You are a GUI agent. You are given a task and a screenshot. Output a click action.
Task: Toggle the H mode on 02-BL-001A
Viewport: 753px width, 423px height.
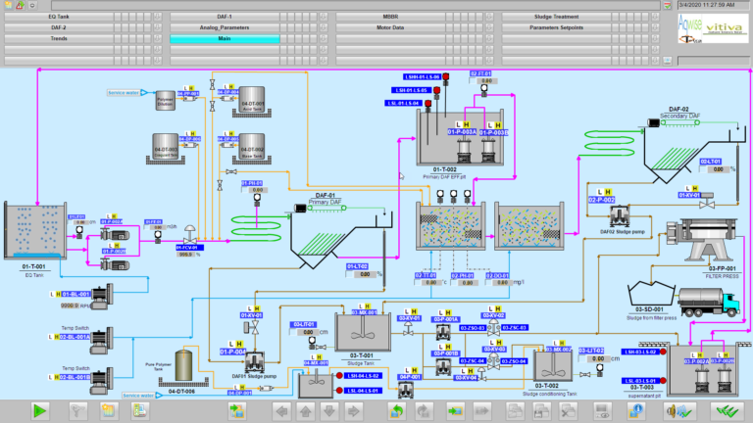(x=58, y=337)
